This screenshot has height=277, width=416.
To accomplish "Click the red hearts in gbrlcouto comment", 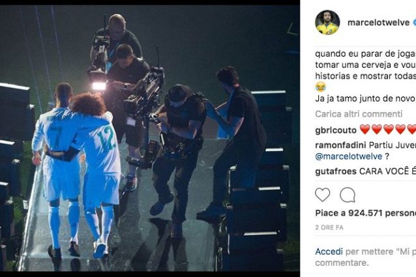I will [x=387, y=130].
